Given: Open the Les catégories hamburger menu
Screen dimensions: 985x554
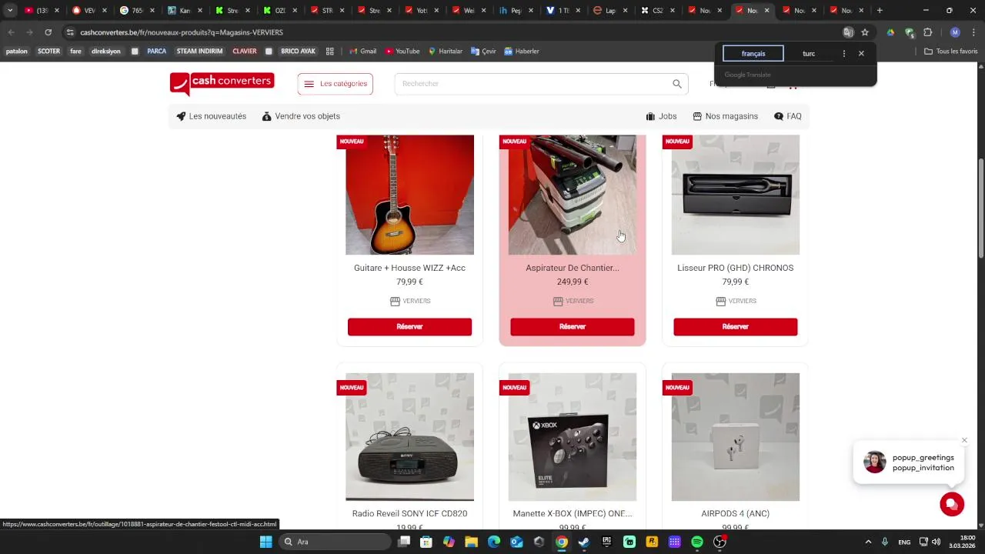Looking at the screenshot, I should click(x=336, y=84).
